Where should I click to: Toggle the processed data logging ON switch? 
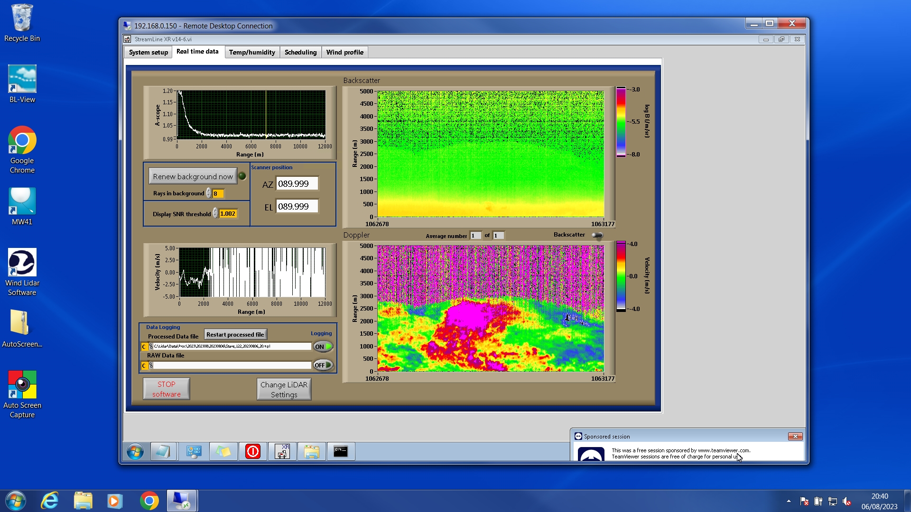pos(323,347)
